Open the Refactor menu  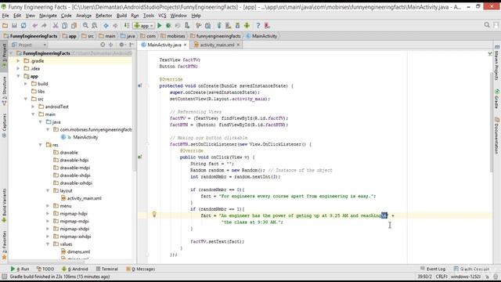104,16
